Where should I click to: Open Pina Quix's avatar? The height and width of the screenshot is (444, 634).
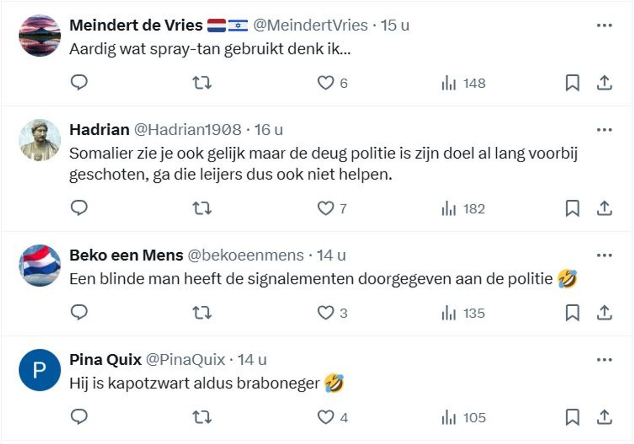pyautogui.click(x=40, y=369)
